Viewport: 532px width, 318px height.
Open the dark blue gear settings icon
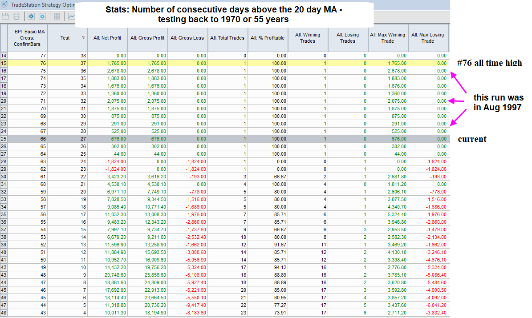point(31,16)
